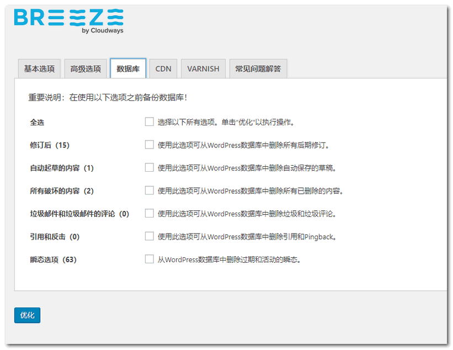View the 常见问题解答 tab

(258, 68)
